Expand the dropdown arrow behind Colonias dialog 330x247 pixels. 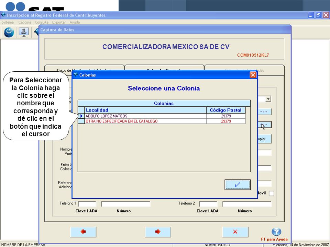[268, 99]
